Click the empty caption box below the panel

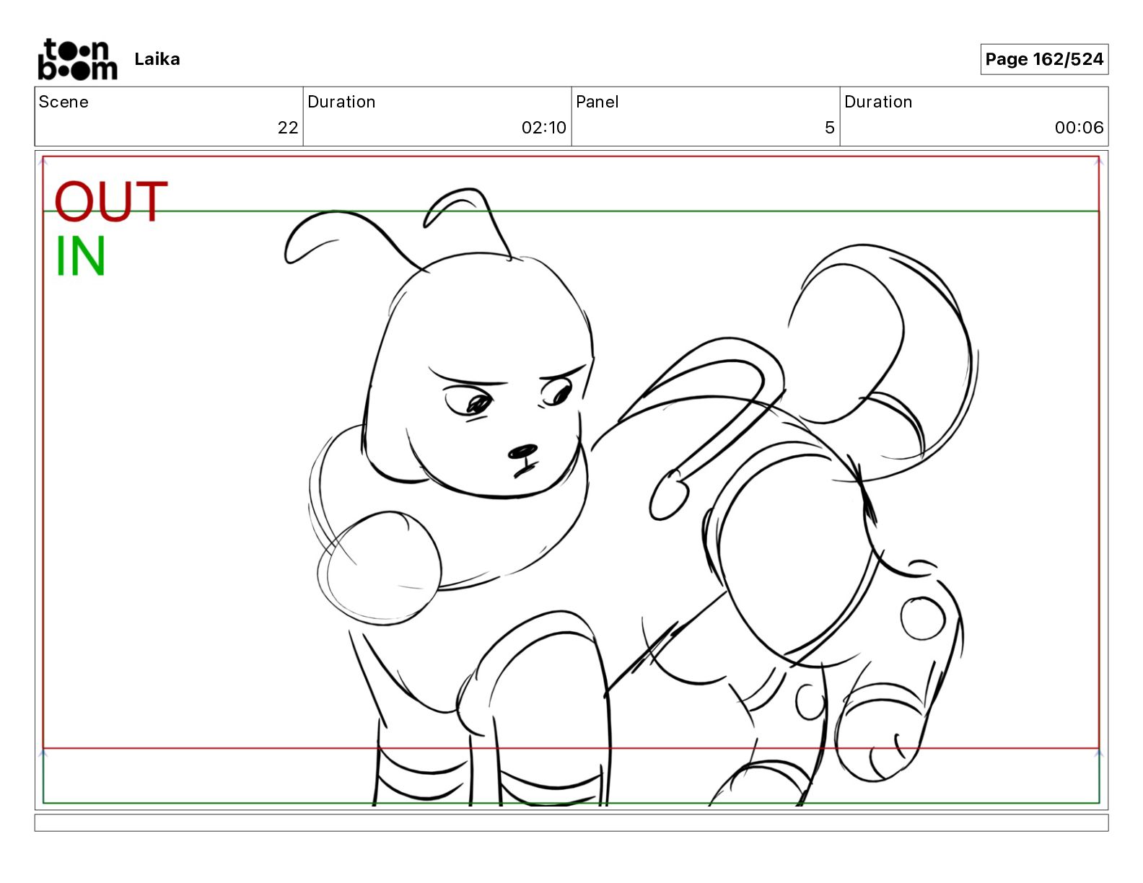point(571,823)
